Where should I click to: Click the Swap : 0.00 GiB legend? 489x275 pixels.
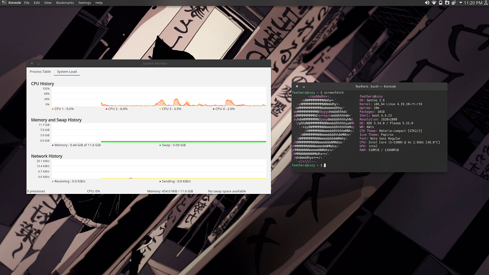click(173, 145)
